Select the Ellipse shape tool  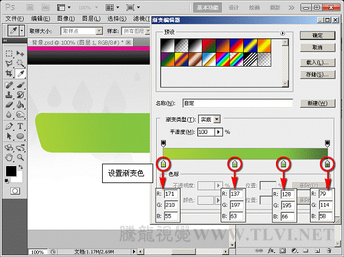(21, 136)
